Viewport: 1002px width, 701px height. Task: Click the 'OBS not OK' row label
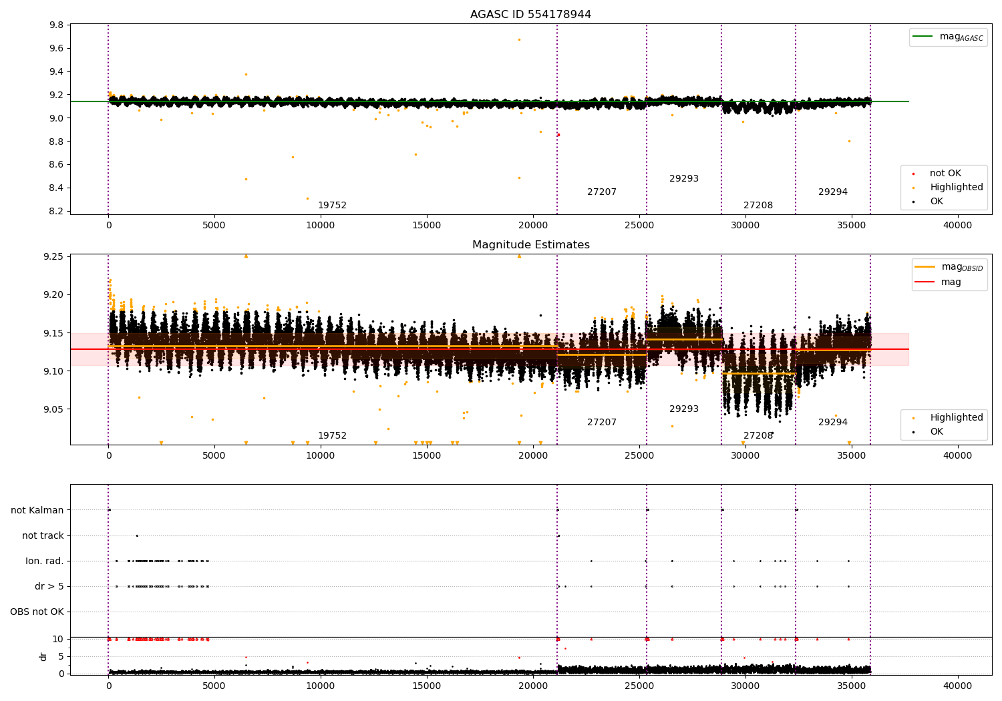[x=37, y=612]
